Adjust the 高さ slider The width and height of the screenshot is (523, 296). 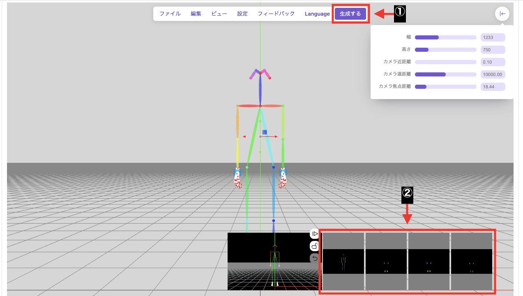pos(445,49)
